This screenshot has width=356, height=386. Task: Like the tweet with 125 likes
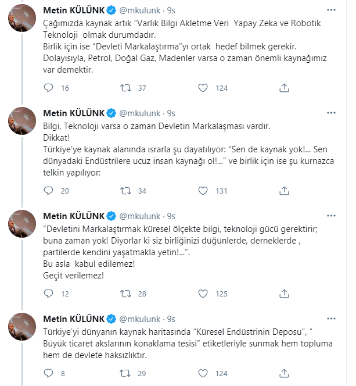(x=203, y=294)
